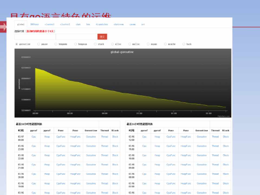Click the red submit button
The image size is (260, 195).
(x=102, y=37)
